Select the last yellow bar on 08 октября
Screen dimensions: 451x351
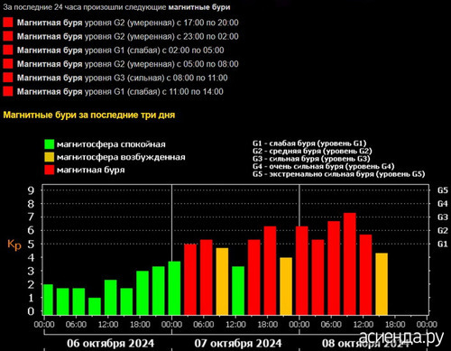(382, 284)
